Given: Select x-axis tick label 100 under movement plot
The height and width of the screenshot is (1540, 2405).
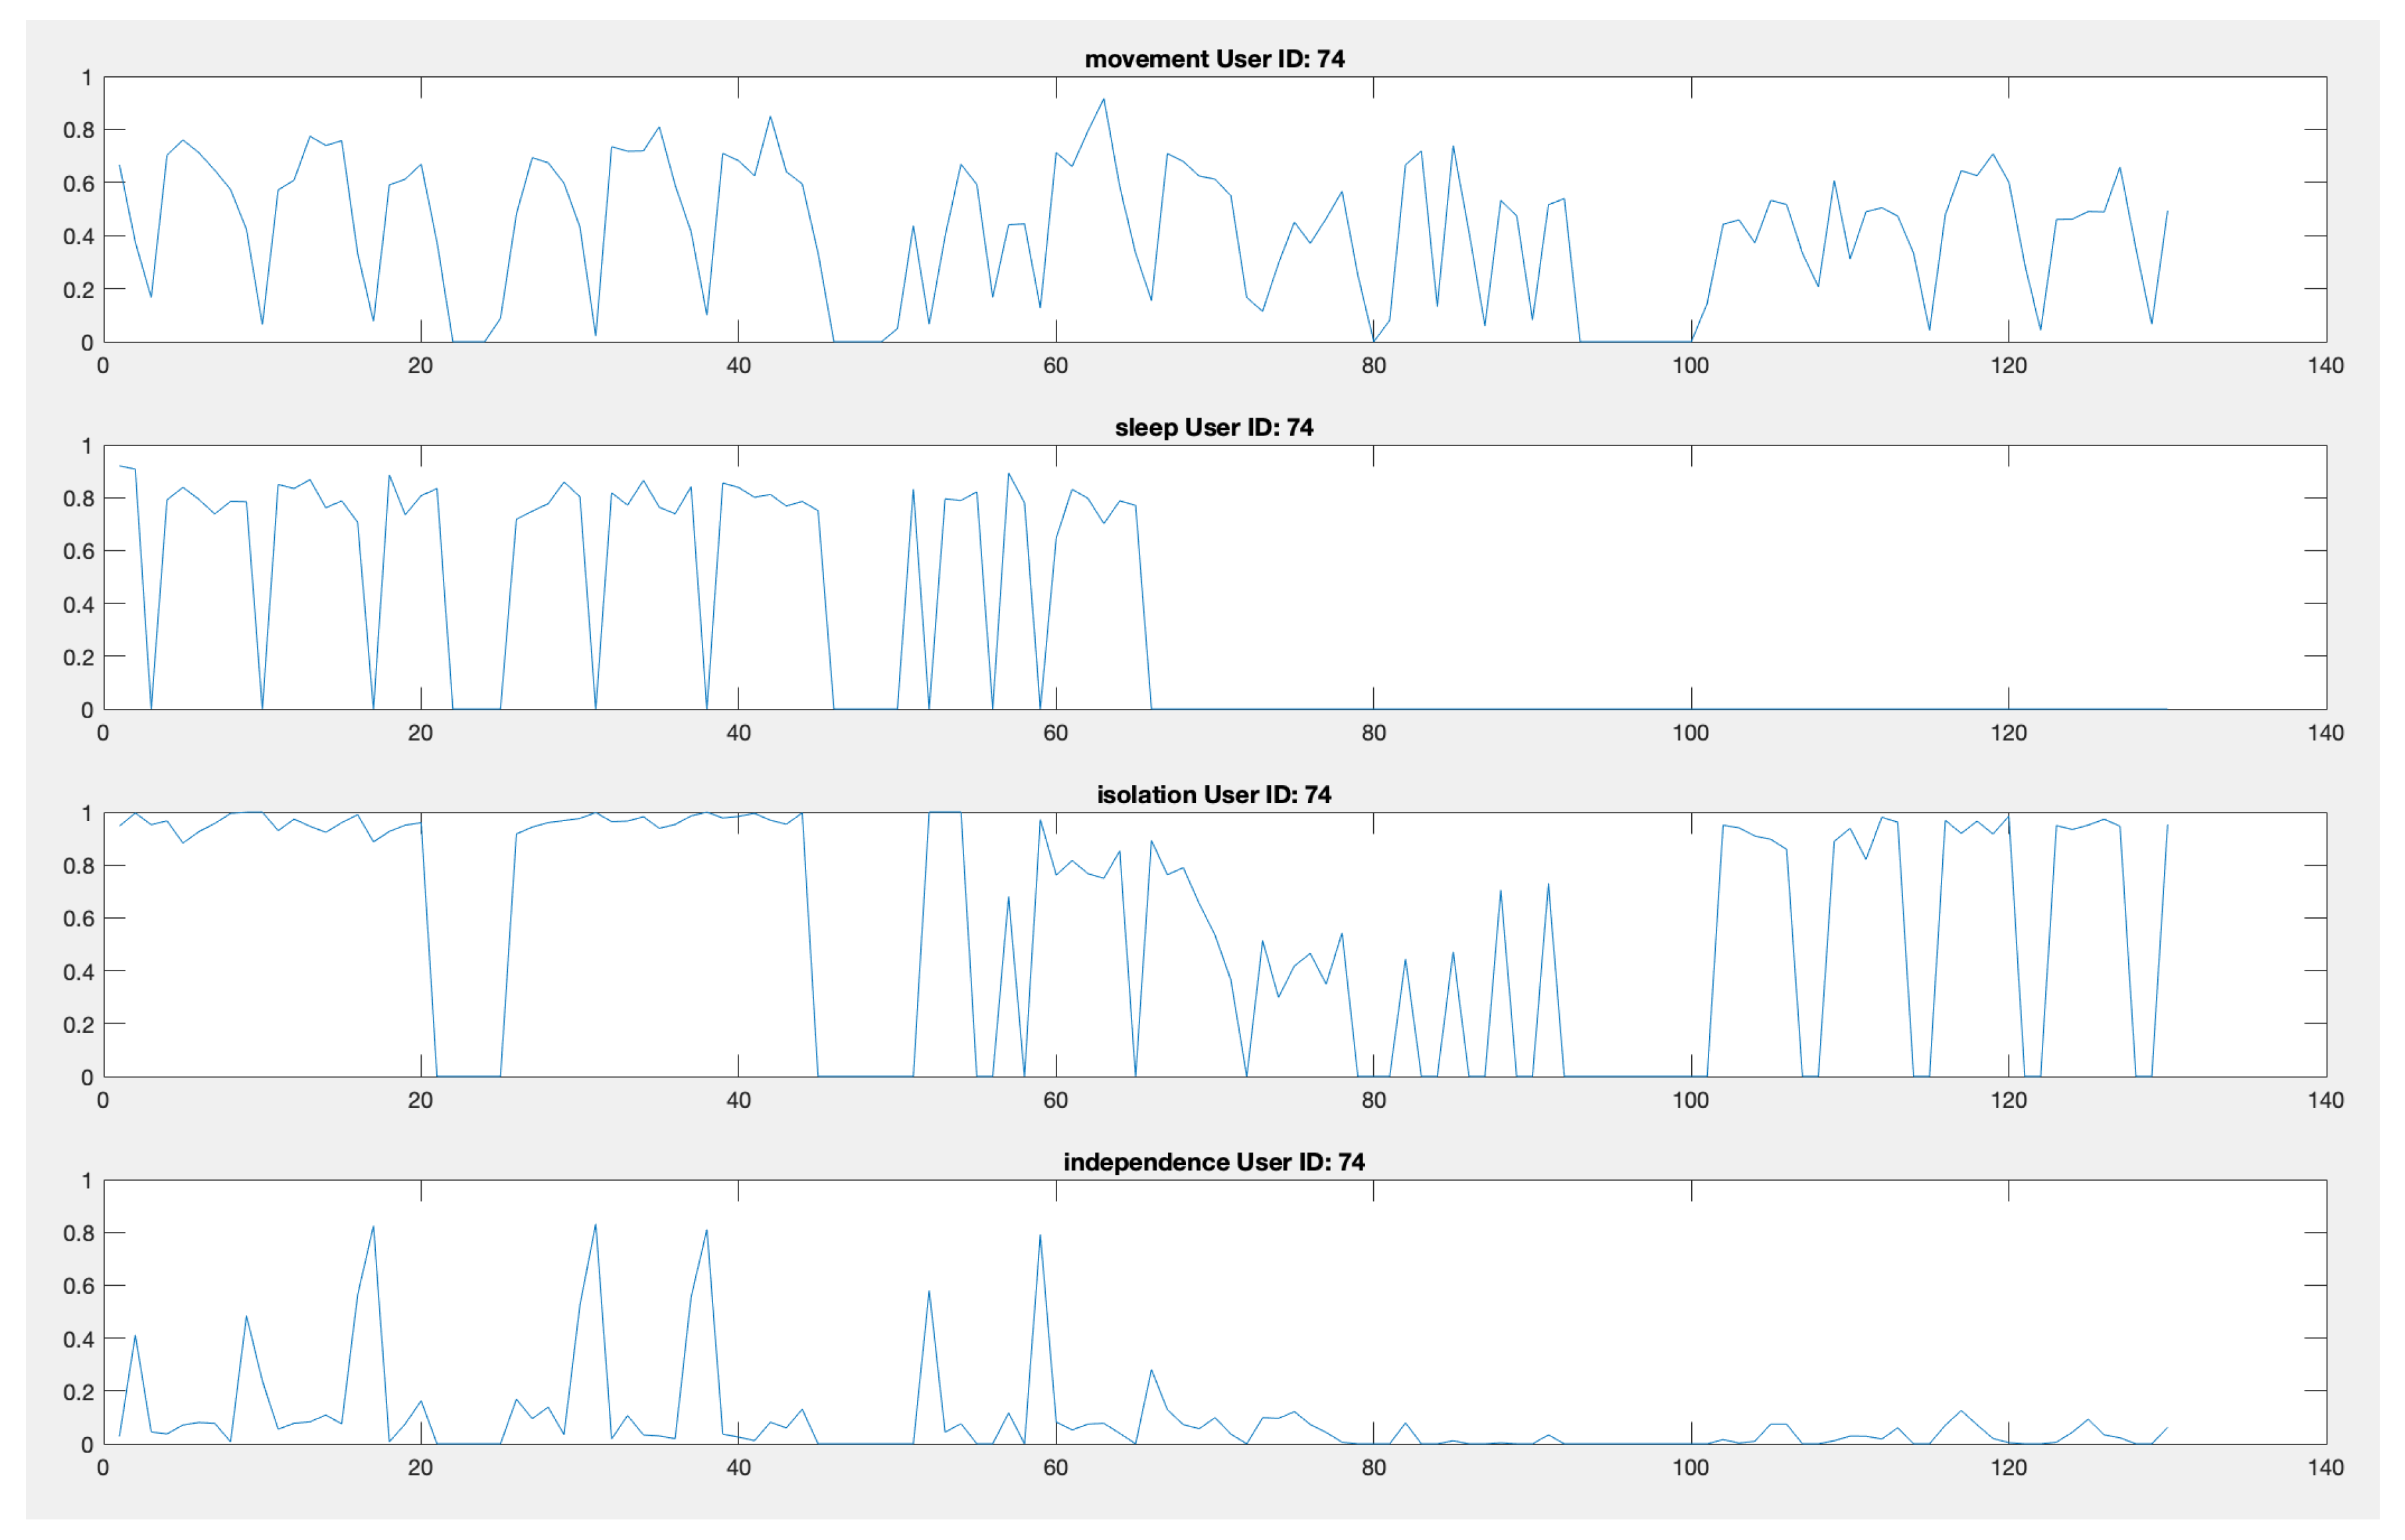Looking at the screenshot, I should pyautogui.click(x=1691, y=365).
